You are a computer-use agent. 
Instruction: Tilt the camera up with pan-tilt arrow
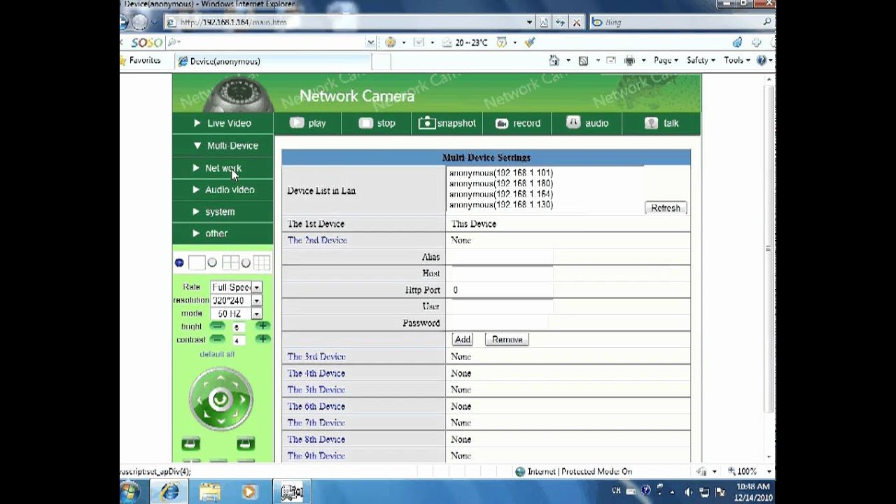(220, 378)
